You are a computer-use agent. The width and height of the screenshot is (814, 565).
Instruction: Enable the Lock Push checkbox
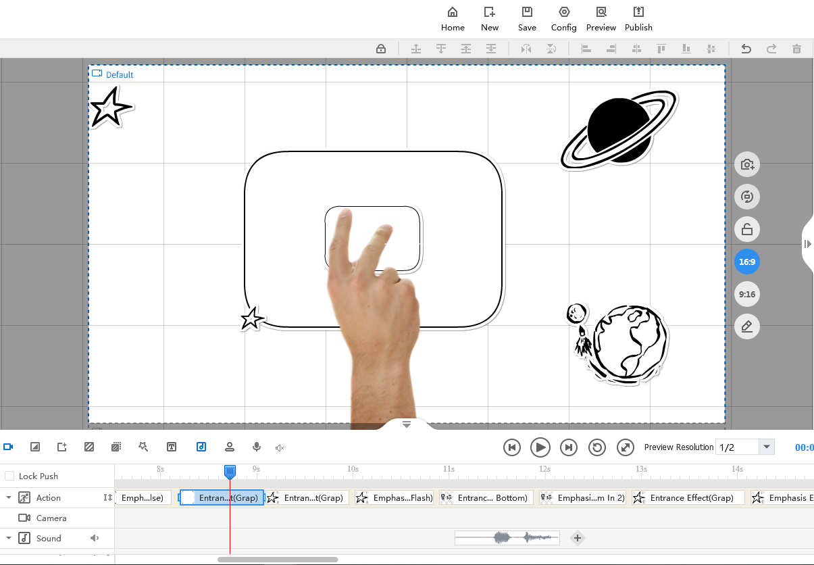[x=10, y=475]
